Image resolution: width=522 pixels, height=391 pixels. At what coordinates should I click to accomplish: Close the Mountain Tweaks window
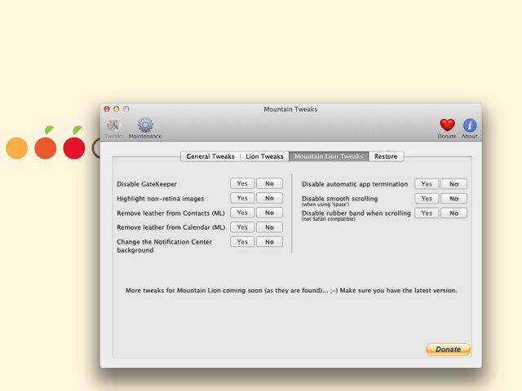click(107, 109)
